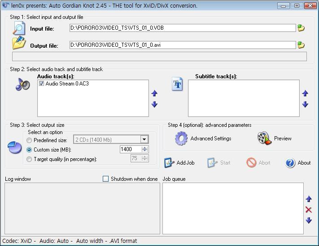The image size is (319, 246).
Task: Click the progress bar below Output file
Action: 159,57
